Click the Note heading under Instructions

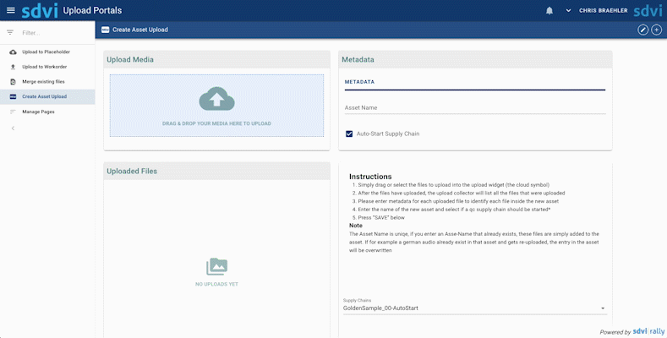(x=356, y=226)
